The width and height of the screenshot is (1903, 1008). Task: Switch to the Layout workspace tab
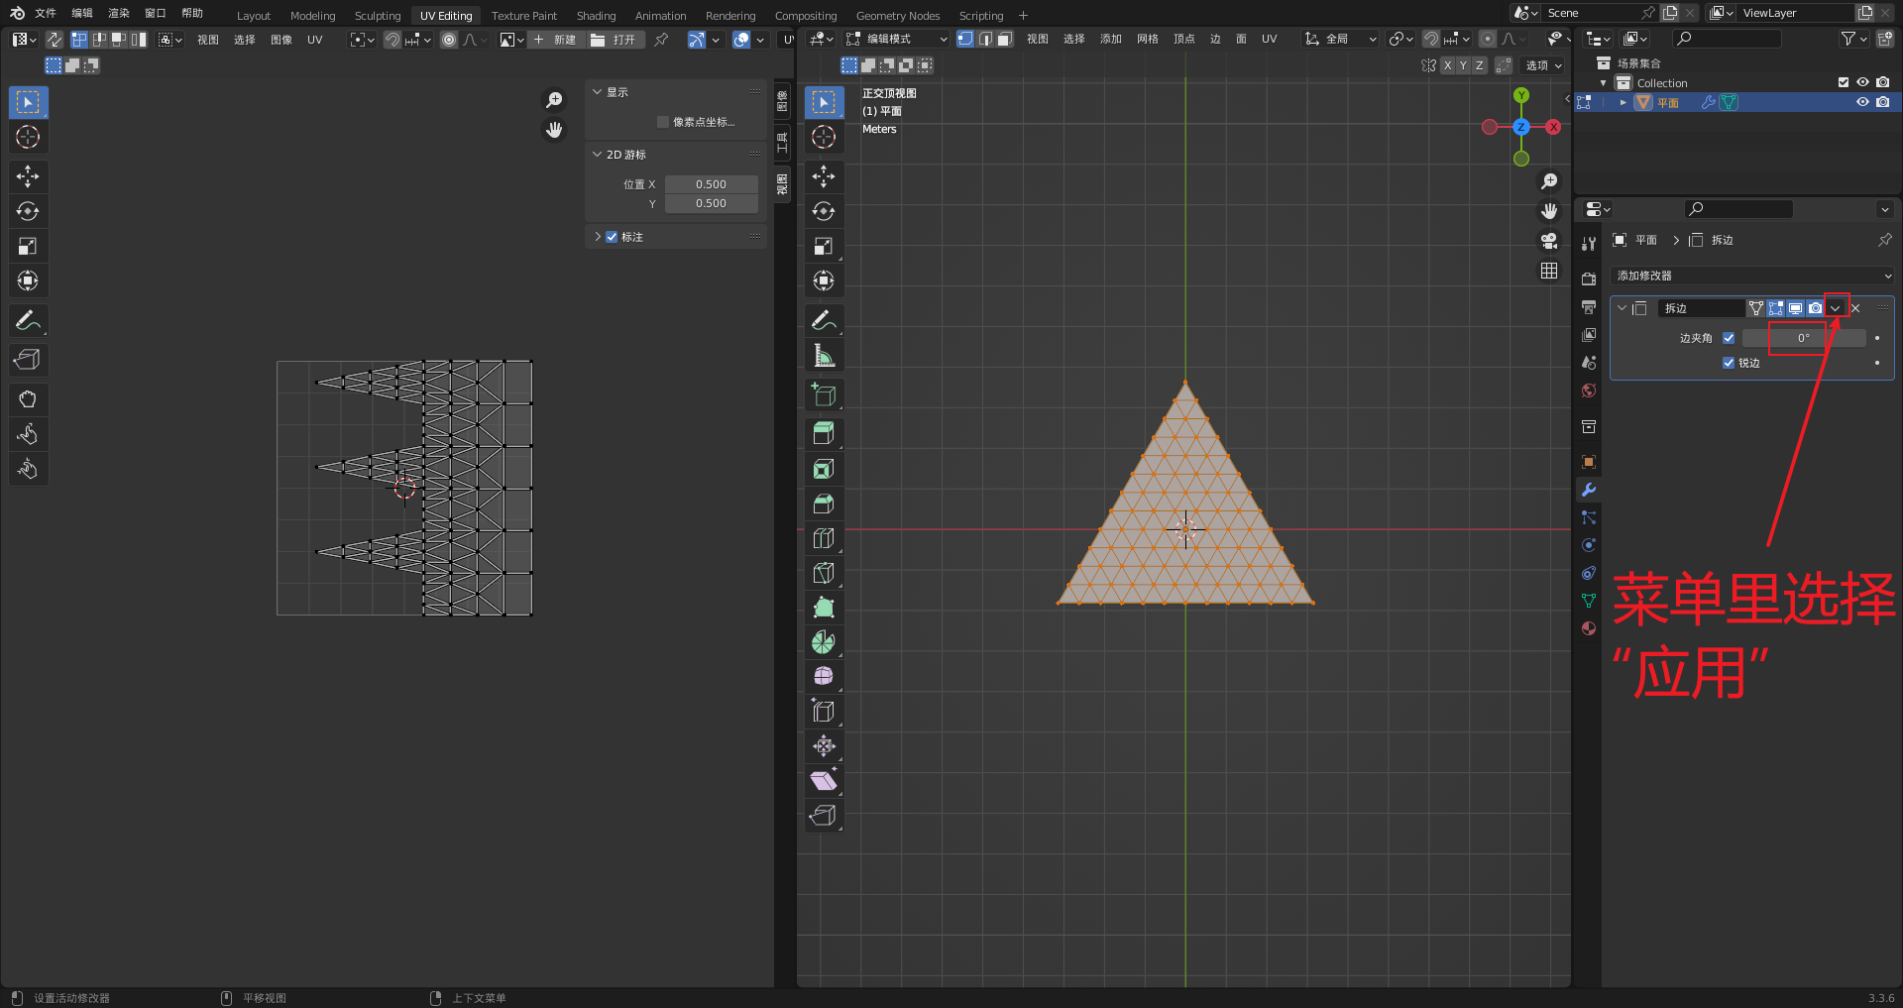click(254, 16)
